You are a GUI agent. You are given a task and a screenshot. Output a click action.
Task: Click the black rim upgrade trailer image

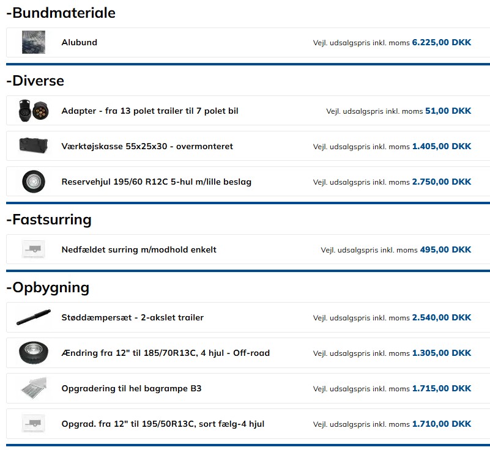point(33,424)
